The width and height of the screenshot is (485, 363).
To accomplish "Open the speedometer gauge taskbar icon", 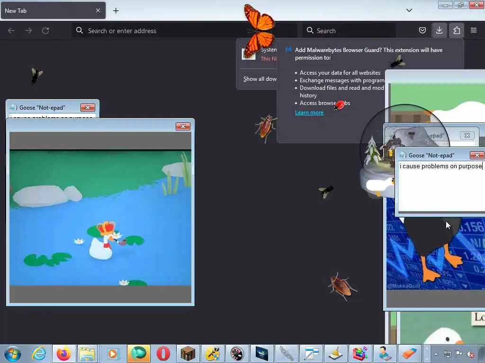I will [237, 354].
